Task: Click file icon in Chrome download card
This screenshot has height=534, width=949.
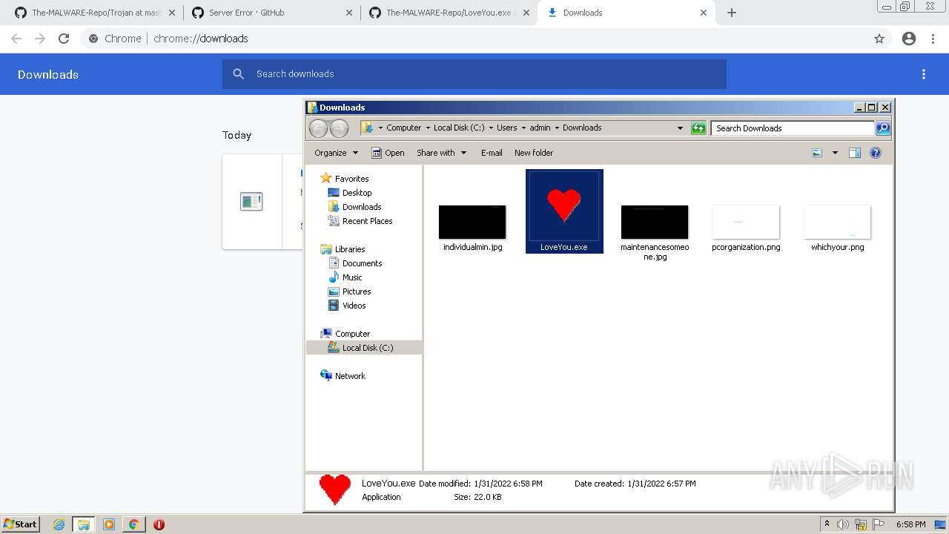Action: click(251, 201)
